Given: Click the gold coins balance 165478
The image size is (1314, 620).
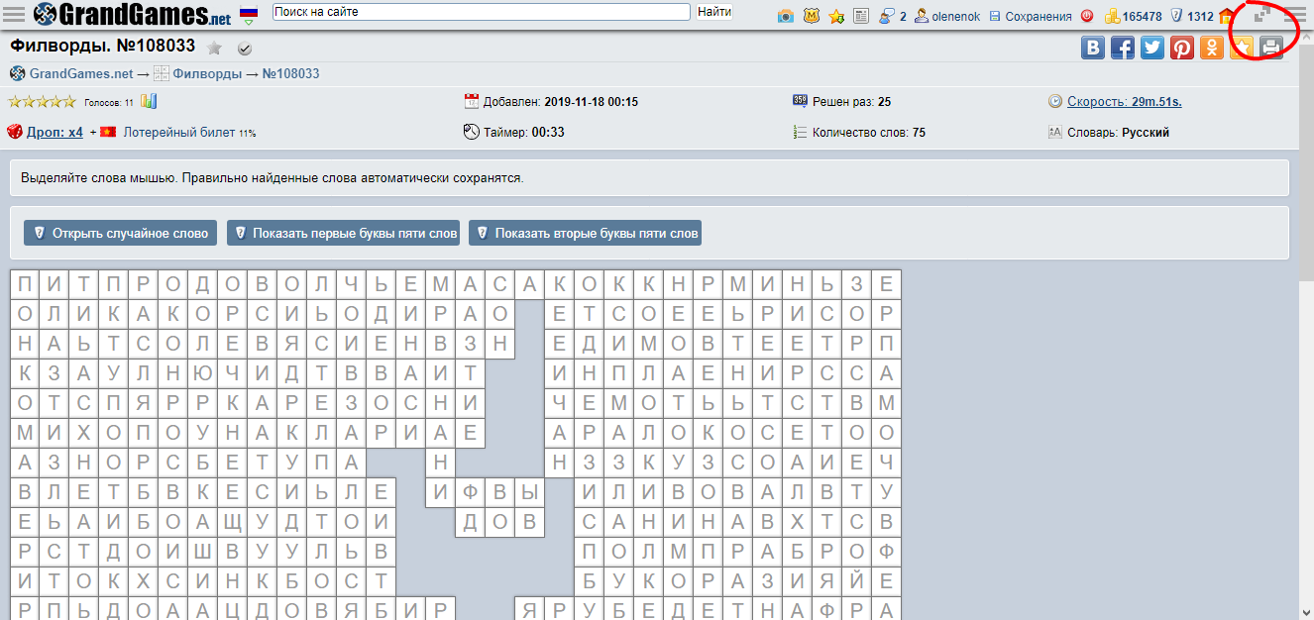Looking at the screenshot, I should (x=1134, y=16).
